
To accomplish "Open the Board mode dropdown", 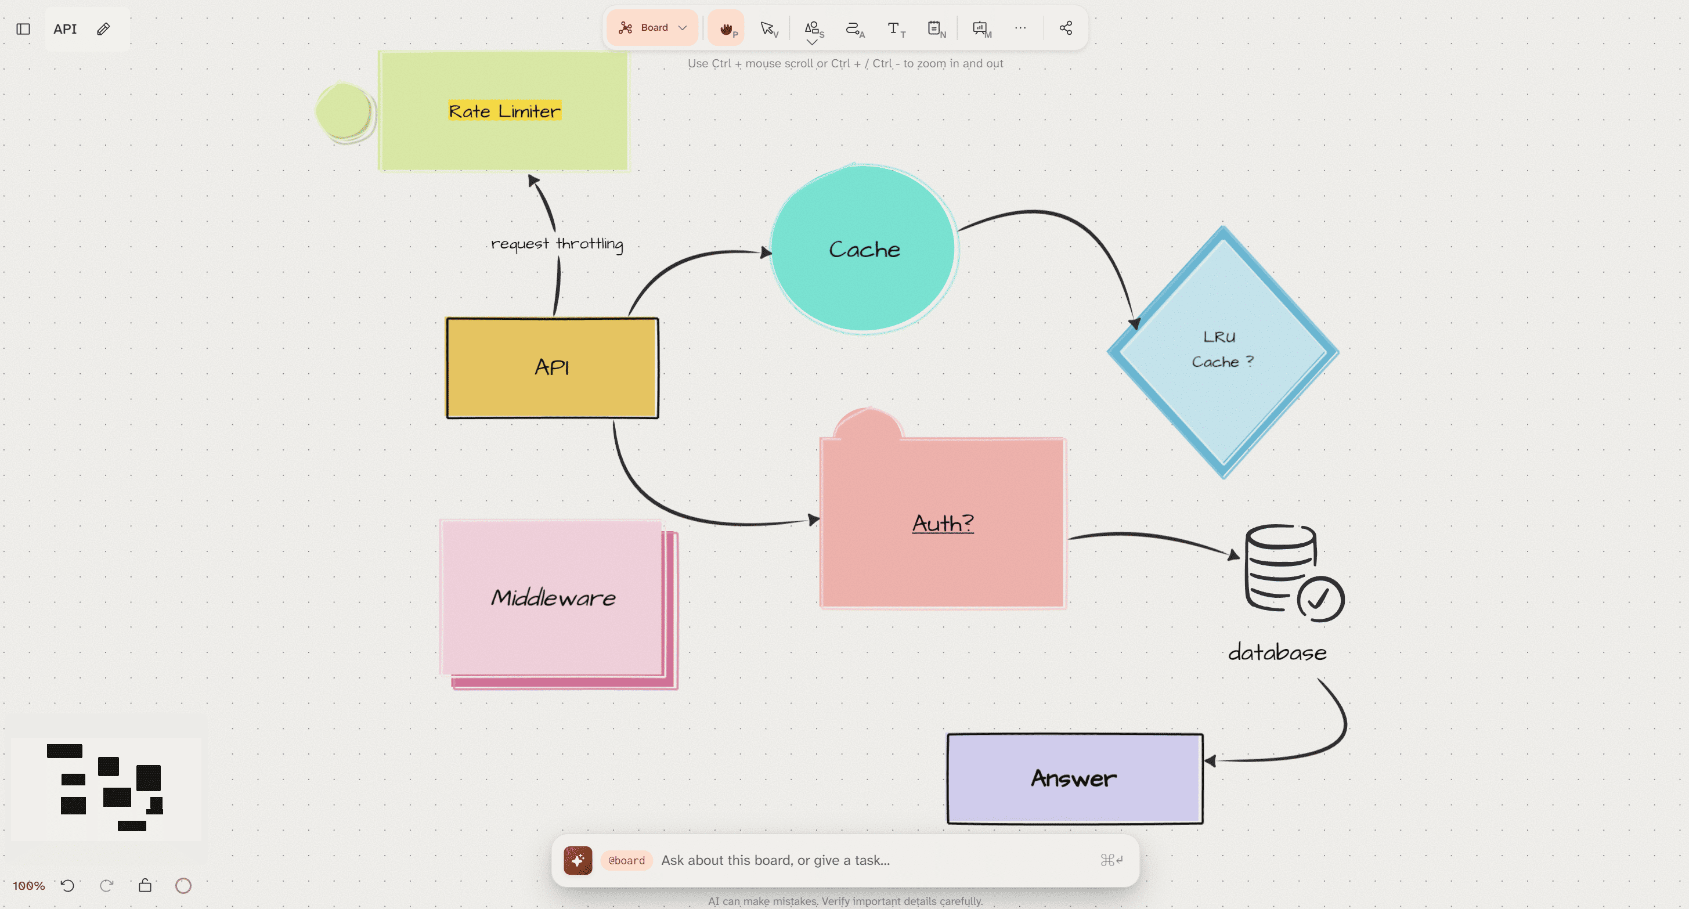I will (x=652, y=27).
